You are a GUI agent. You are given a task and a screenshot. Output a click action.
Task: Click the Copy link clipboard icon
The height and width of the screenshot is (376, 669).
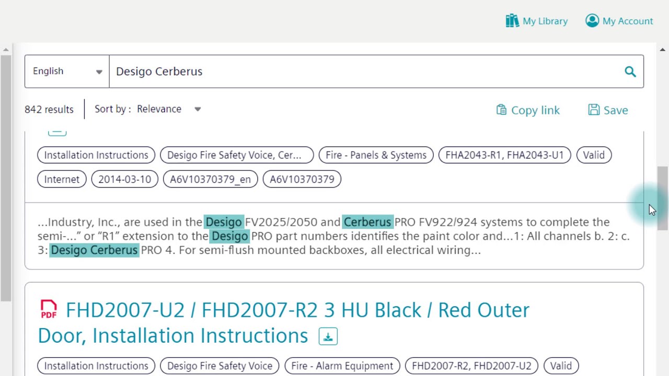click(501, 110)
